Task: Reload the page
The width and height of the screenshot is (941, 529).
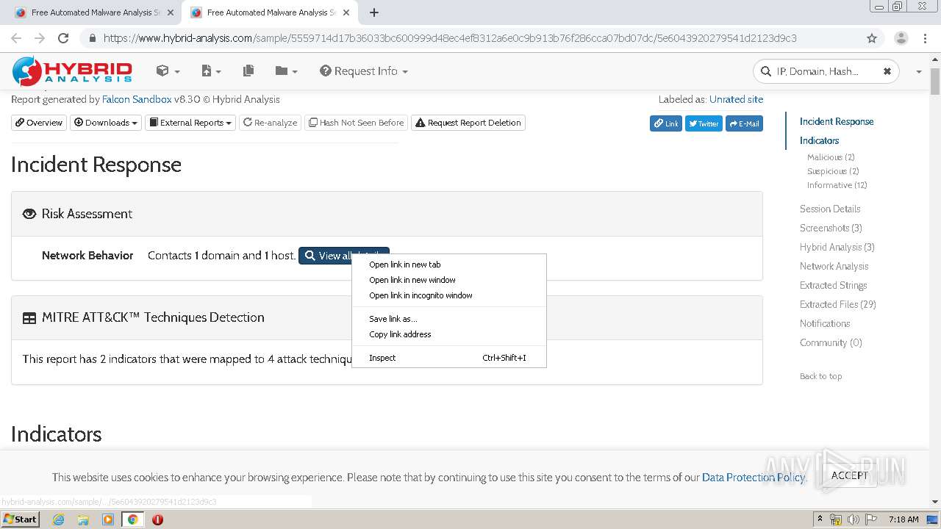Action: [63, 38]
